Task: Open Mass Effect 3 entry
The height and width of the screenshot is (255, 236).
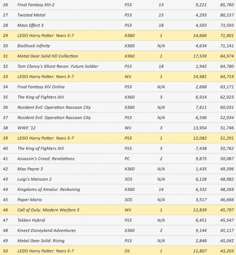Action: tap(31, 26)
